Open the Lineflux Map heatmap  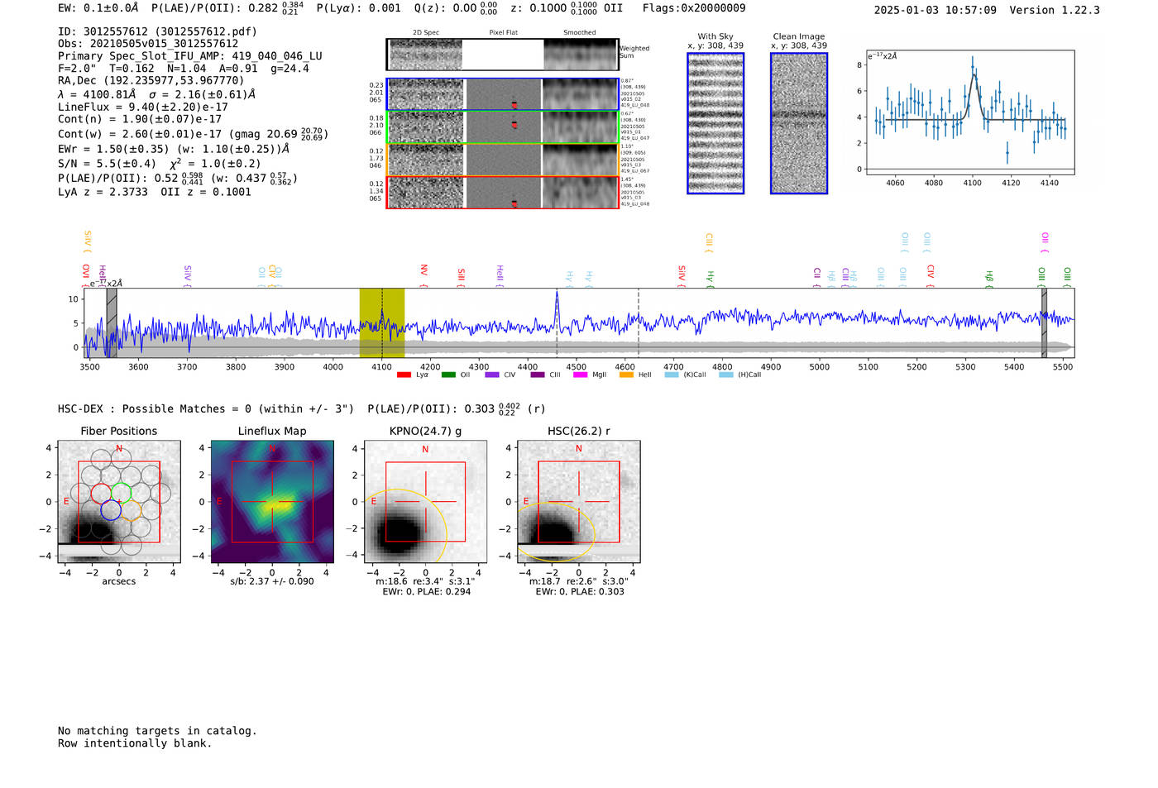(x=272, y=502)
